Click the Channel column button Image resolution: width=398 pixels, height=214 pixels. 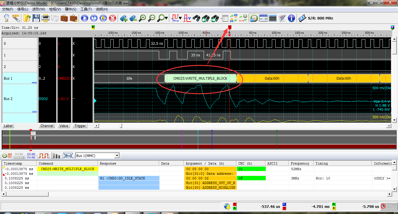click(47, 126)
